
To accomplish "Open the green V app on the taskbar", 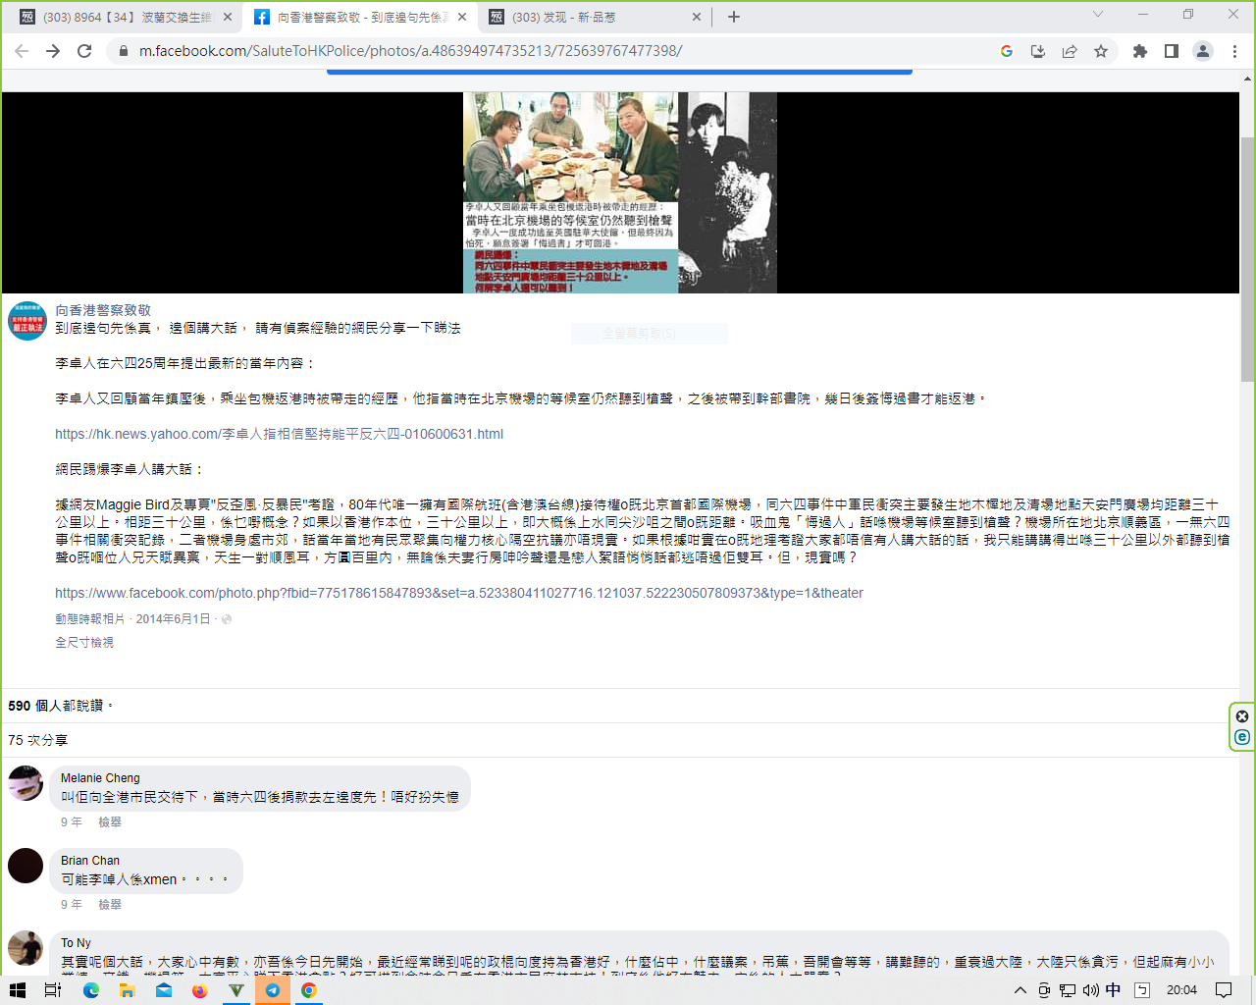I will (x=236, y=990).
